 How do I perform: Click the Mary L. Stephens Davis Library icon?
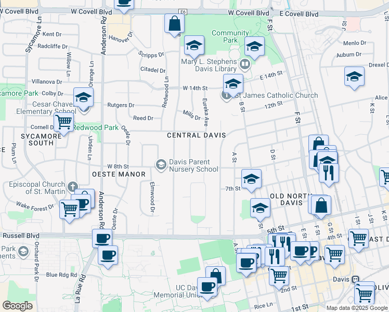(x=245, y=64)
